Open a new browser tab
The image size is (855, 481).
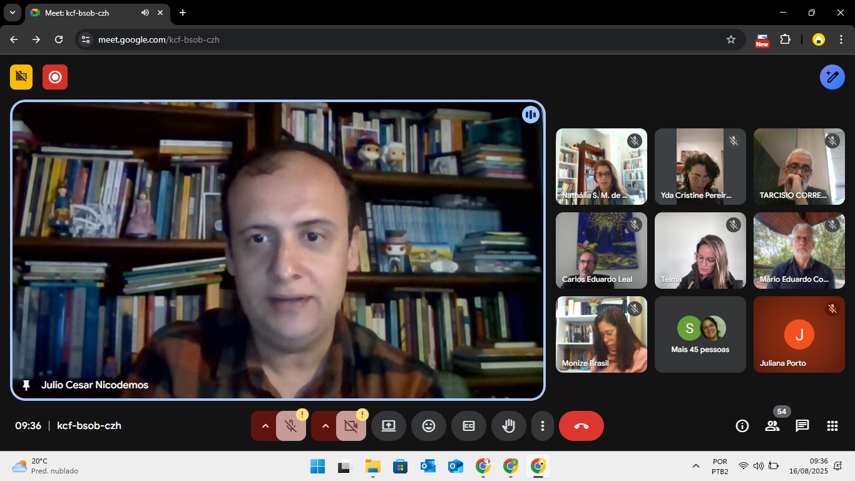point(182,13)
